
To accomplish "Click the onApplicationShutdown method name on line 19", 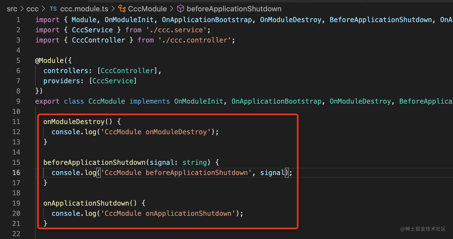I will click(86, 203).
